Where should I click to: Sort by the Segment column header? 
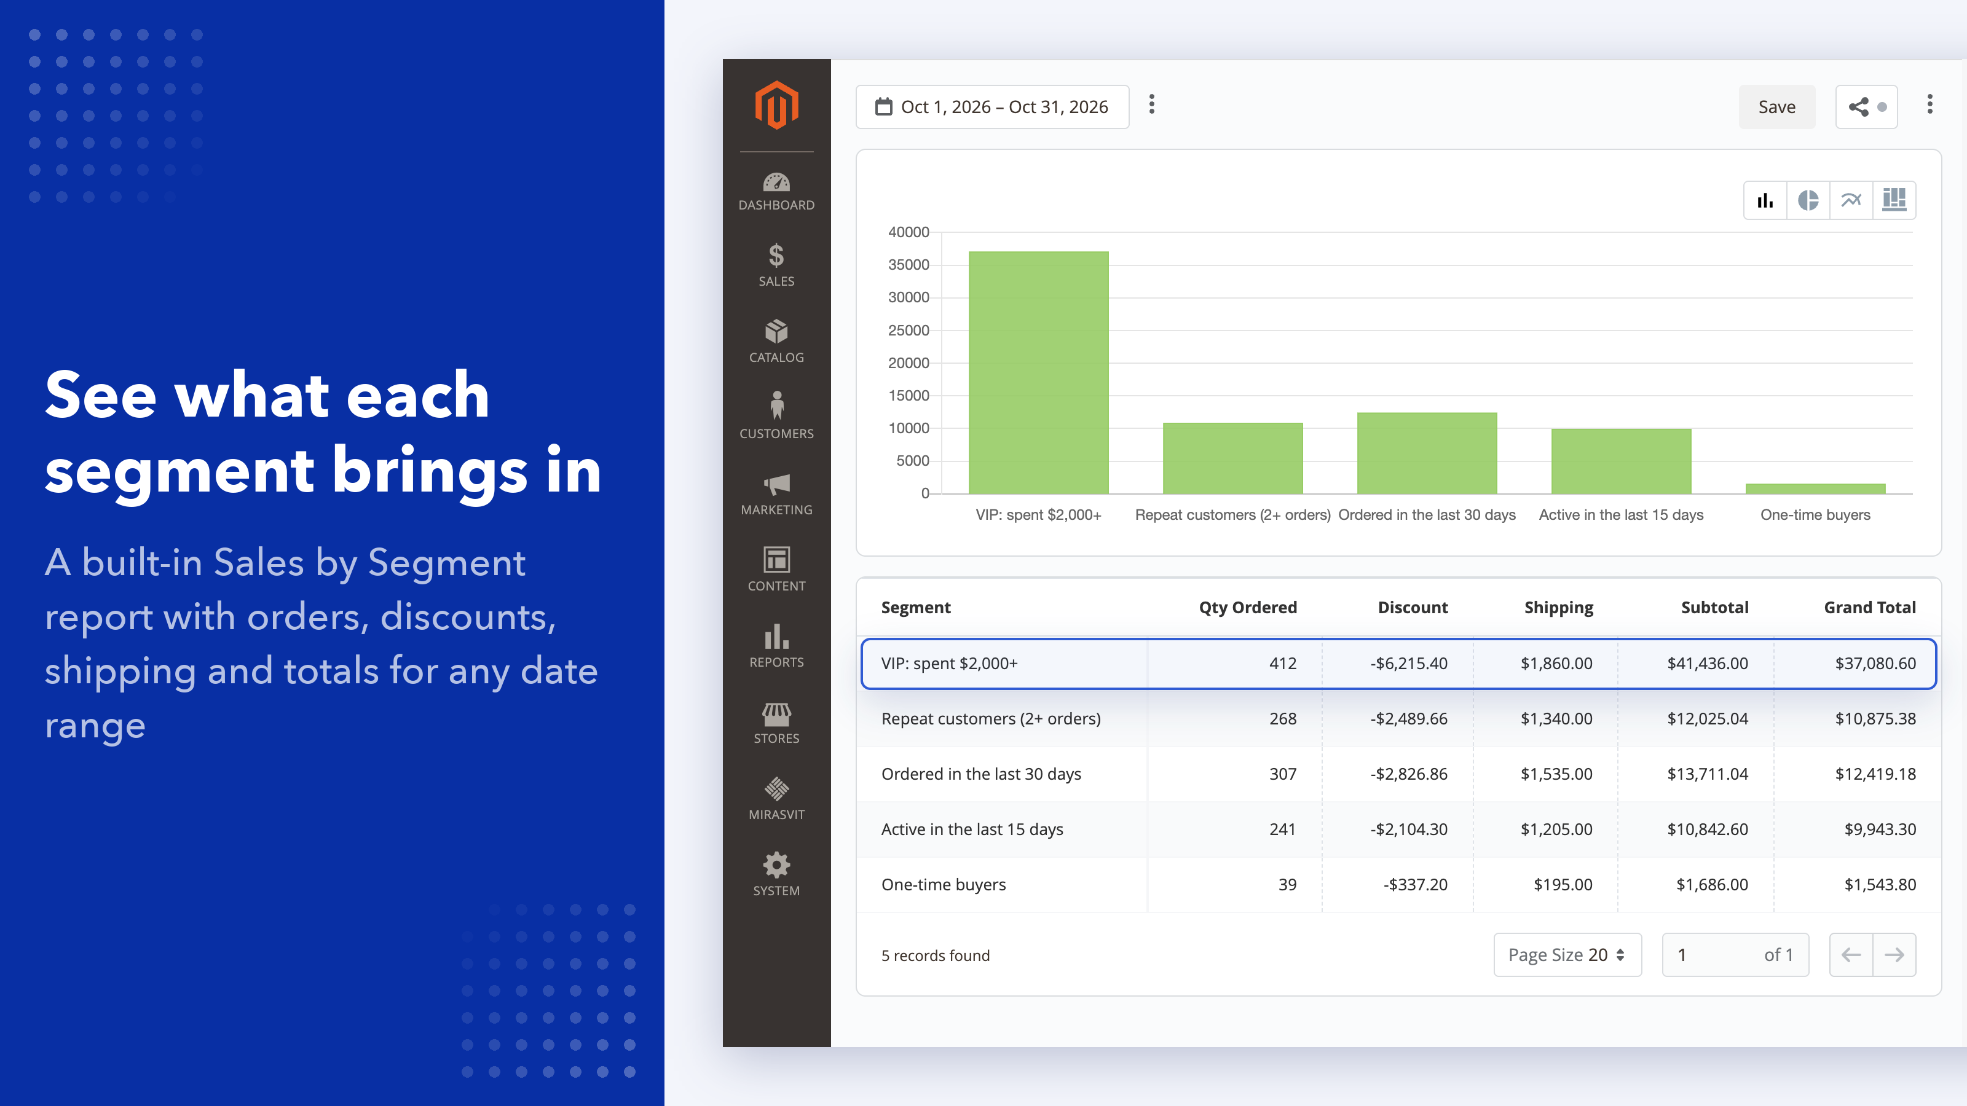point(915,608)
